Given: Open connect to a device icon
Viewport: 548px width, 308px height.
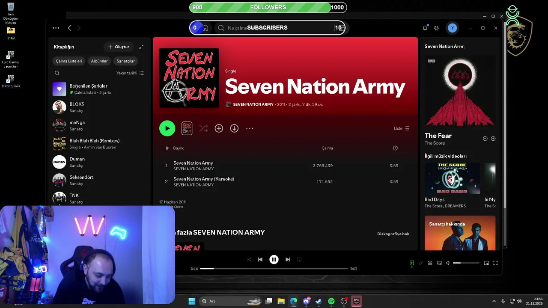Looking at the screenshot, I should 439,263.
